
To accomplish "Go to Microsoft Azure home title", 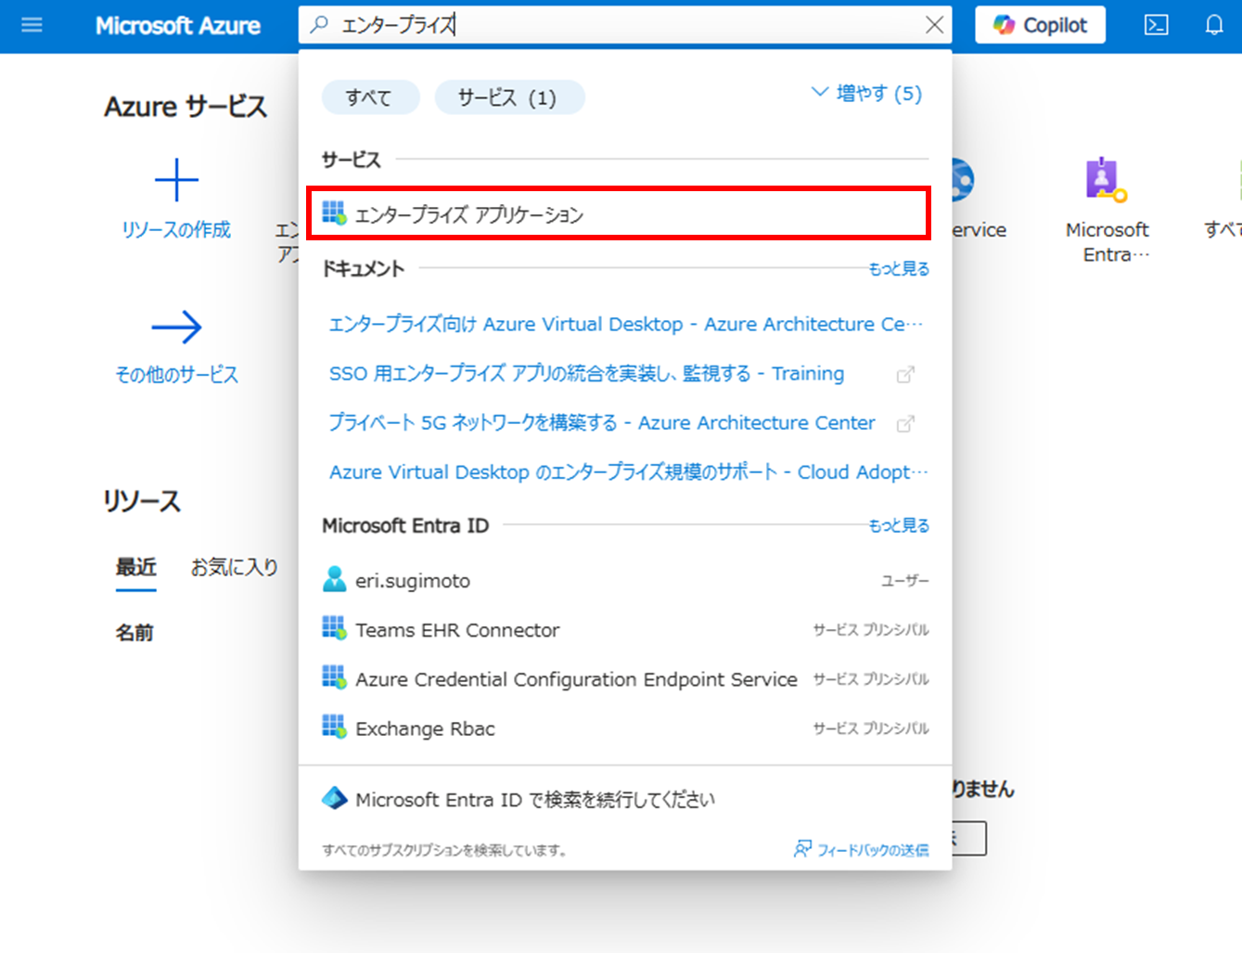I will [x=178, y=25].
